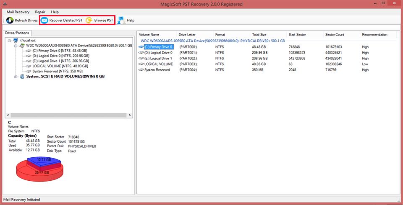Click the drive icon of (C:) Primary Drive 0 list row
The width and height of the screenshot is (403, 205).
141,47
